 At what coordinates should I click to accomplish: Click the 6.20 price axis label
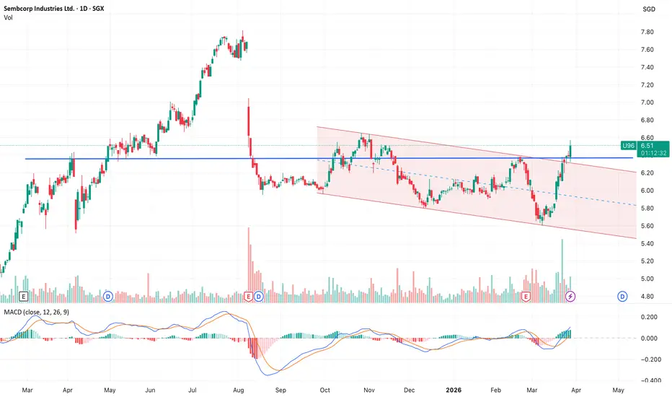[x=647, y=173]
